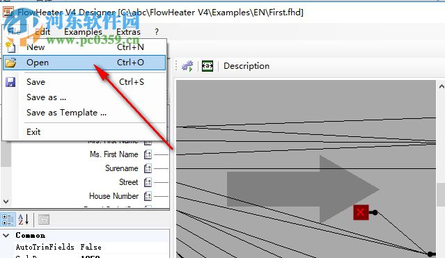The image size is (445, 258).
Task: Click the green parameter icon
Action: pos(208,66)
